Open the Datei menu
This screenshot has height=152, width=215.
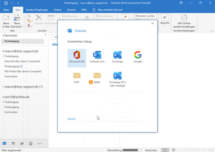click(x=6, y=10)
